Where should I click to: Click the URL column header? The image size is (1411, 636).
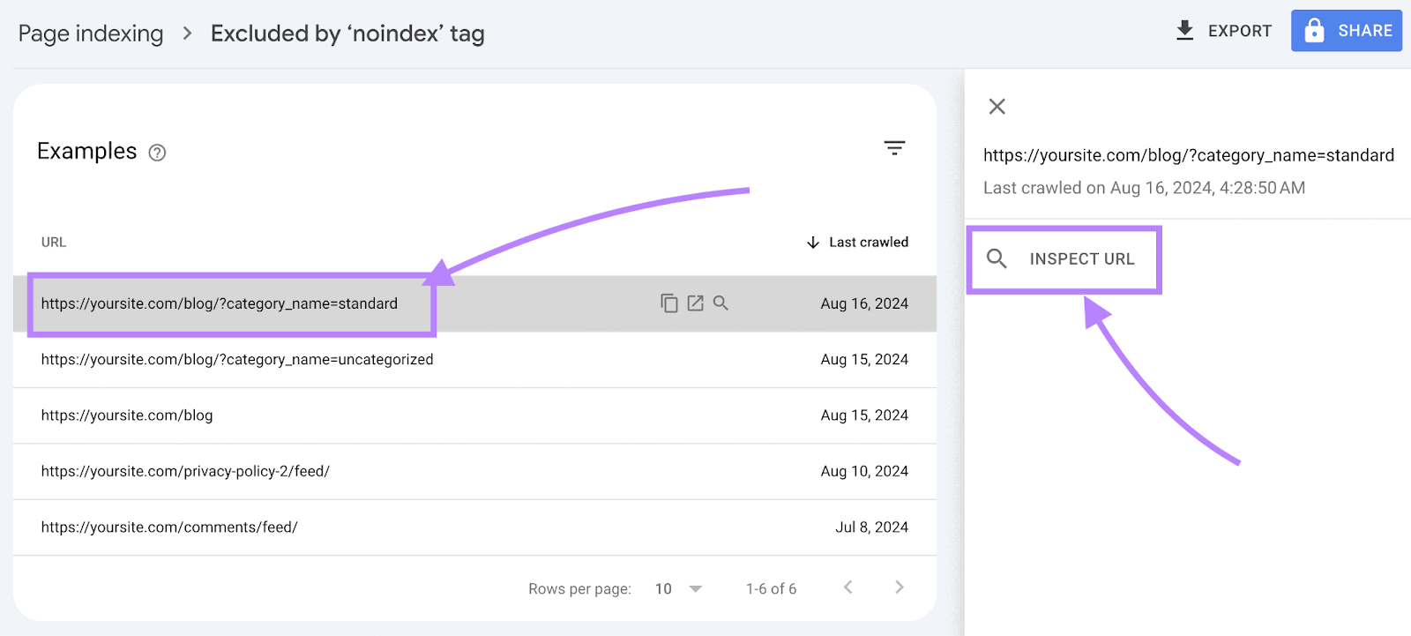(x=54, y=243)
